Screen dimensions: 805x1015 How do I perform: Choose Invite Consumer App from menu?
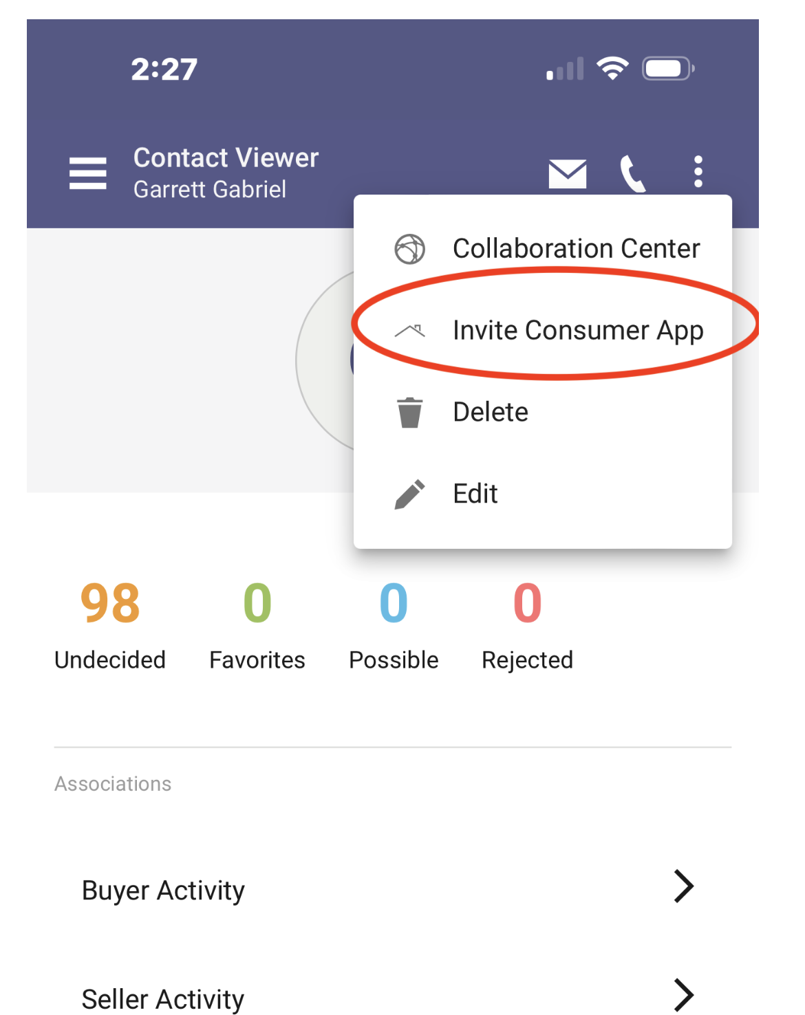577,331
